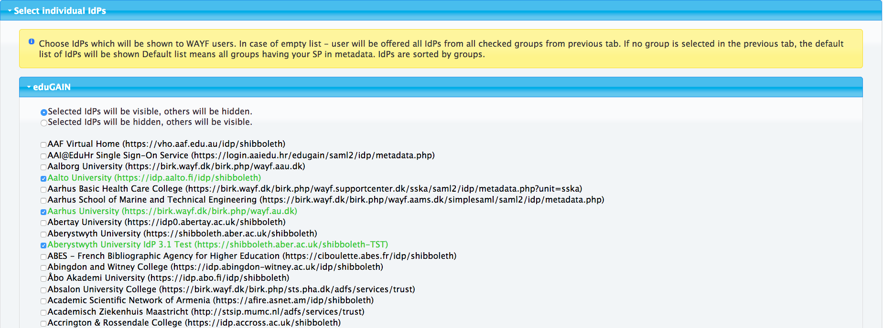Tick the Aalborg University checkbox
The width and height of the screenshot is (883, 328).
[43, 167]
